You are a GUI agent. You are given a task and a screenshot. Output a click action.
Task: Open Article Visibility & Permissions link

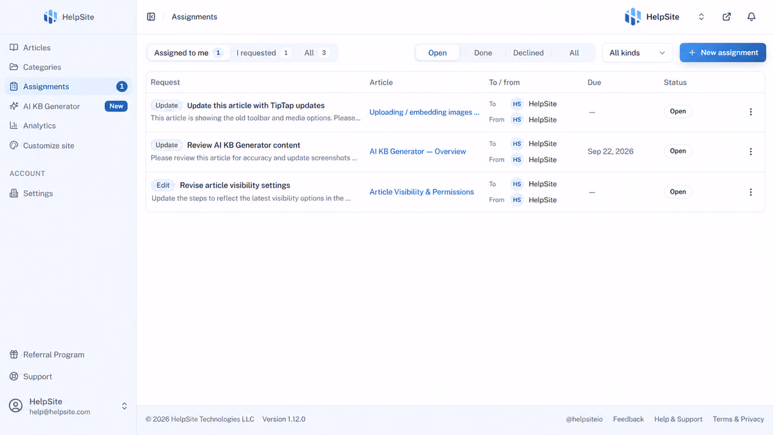coord(421,192)
